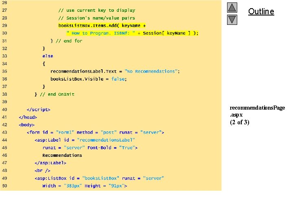Click the up arrow navigation icon
Viewport: 293px width, 220px height.
232,8
